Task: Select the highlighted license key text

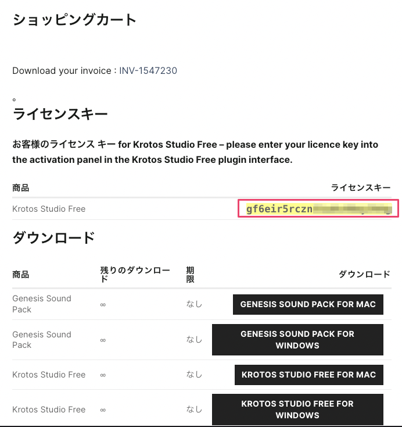Action: [x=319, y=209]
